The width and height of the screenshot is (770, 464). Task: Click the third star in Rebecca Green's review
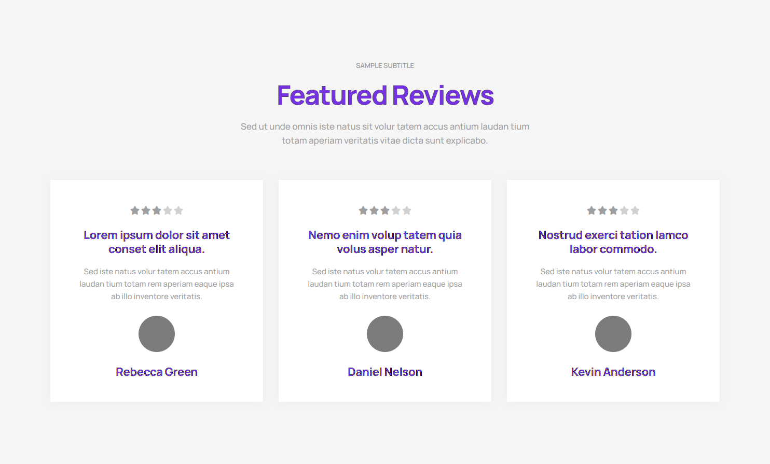(157, 210)
